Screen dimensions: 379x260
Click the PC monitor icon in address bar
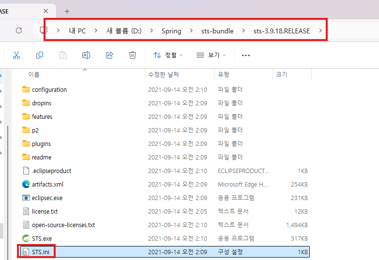43,30
